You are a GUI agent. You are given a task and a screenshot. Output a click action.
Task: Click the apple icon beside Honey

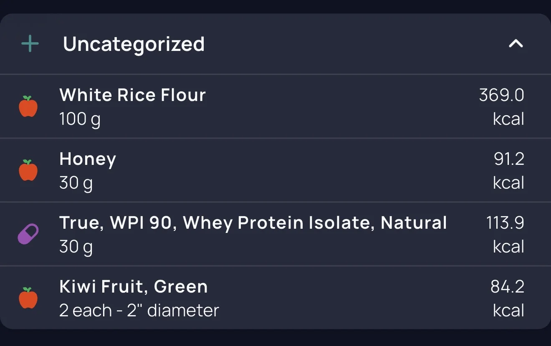[28, 170]
